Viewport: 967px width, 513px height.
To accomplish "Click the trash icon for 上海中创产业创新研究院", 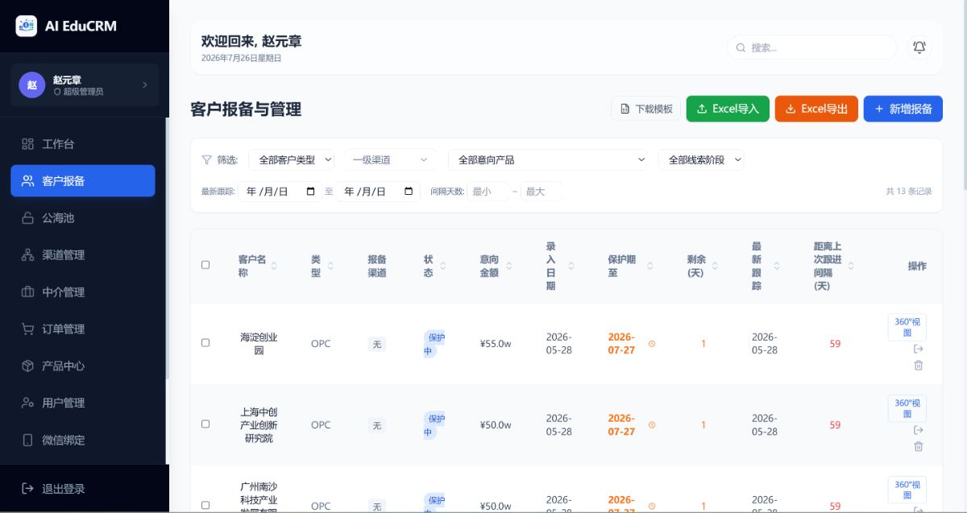I will 918,446.
